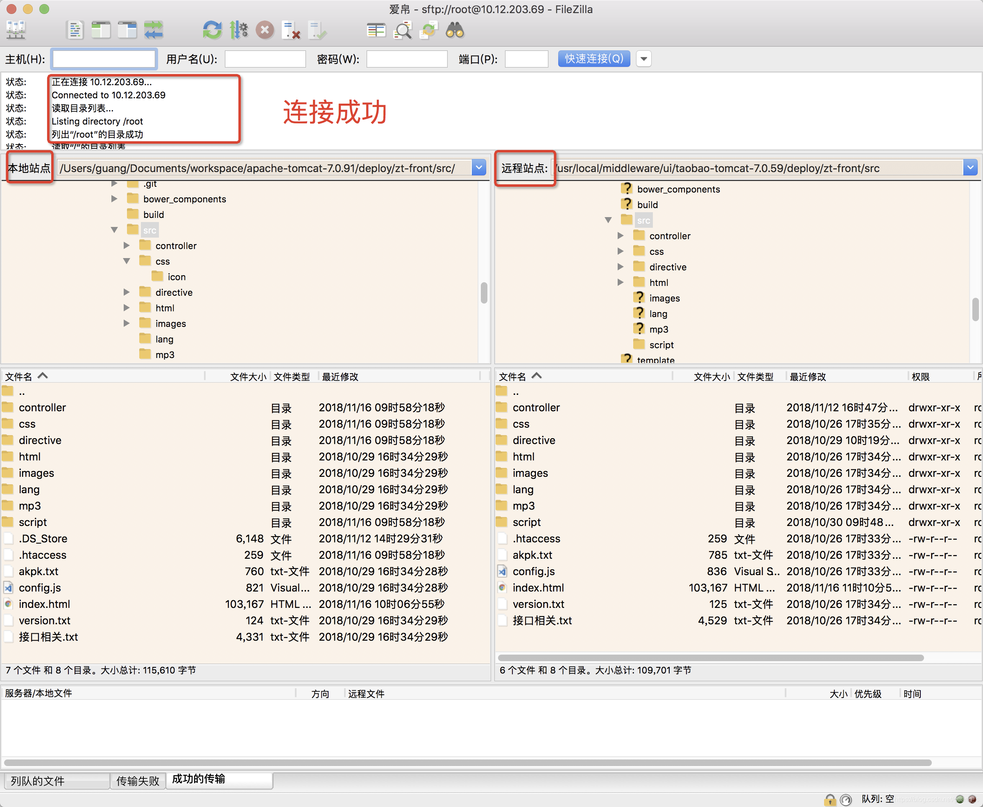The width and height of the screenshot is (983, 807).
Task: Expand remote controller folder in tree
Action: [x=621, y=236]
